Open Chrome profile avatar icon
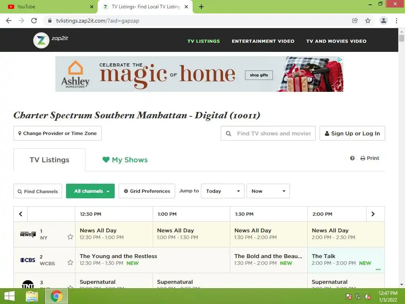 pyautogui.click(x=384, y=21)
